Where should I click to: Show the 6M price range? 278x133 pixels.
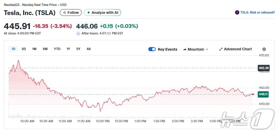click(x=45, y=49)
